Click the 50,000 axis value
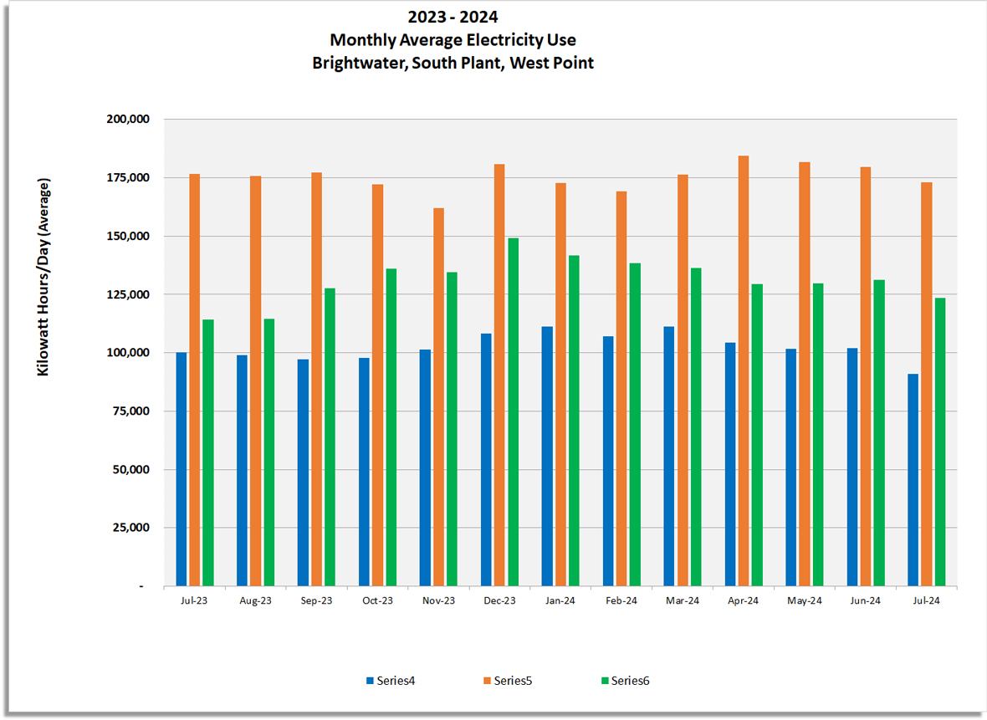The image size is (987, 720). 131,469
